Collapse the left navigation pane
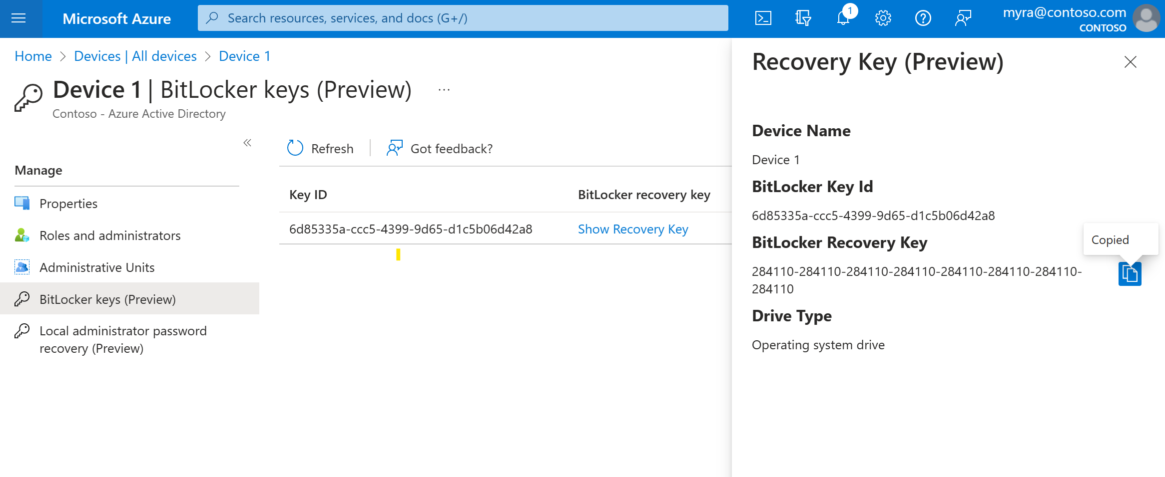 (x=247, y=143)
